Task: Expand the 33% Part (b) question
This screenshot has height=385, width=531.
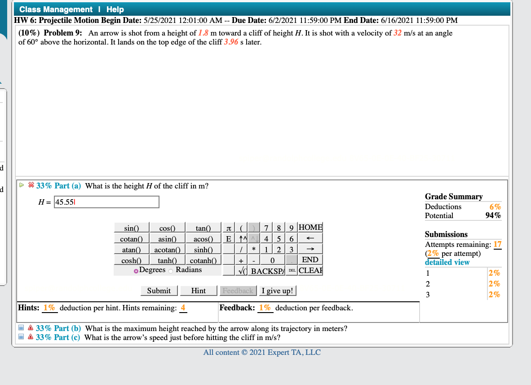Action: (58, 328)
